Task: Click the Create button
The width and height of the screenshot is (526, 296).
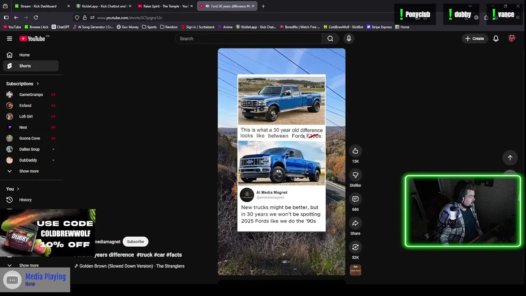Action: (x=475, y=39)
